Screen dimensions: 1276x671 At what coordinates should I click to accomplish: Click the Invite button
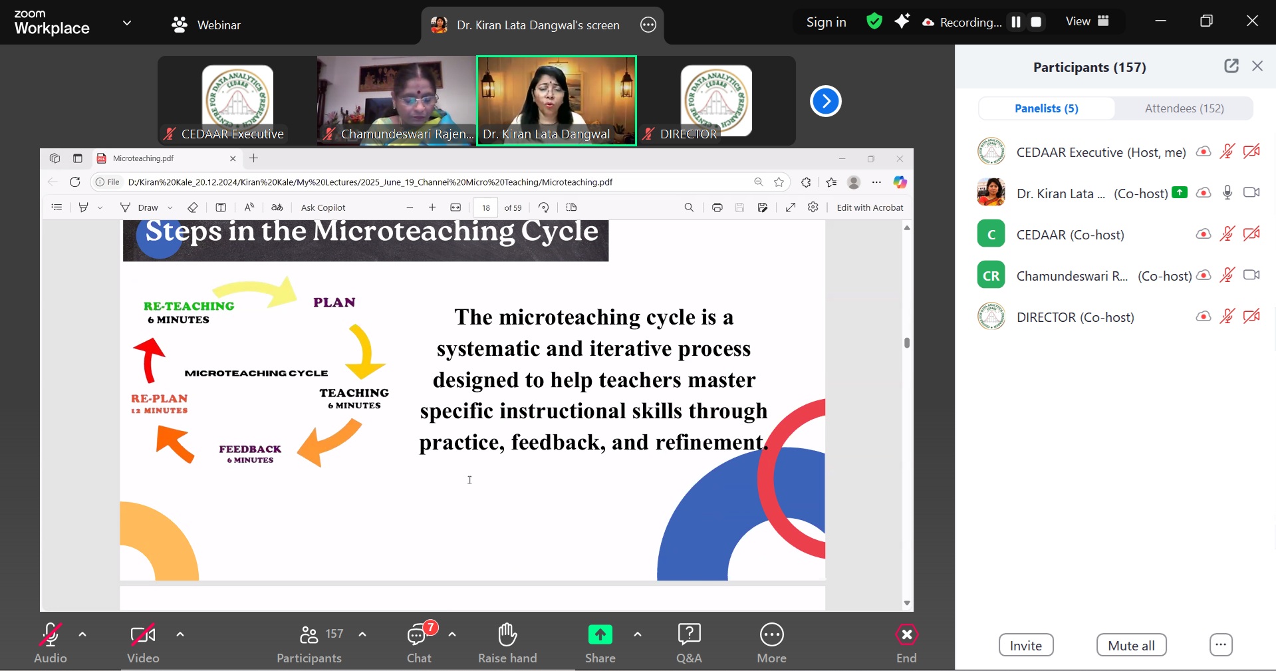1025,645
